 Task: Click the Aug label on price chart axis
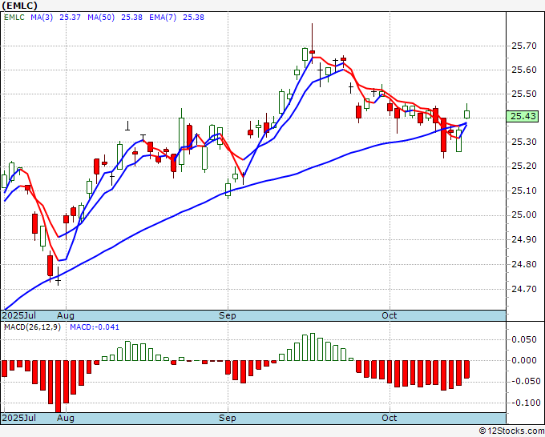click(66, 315)
